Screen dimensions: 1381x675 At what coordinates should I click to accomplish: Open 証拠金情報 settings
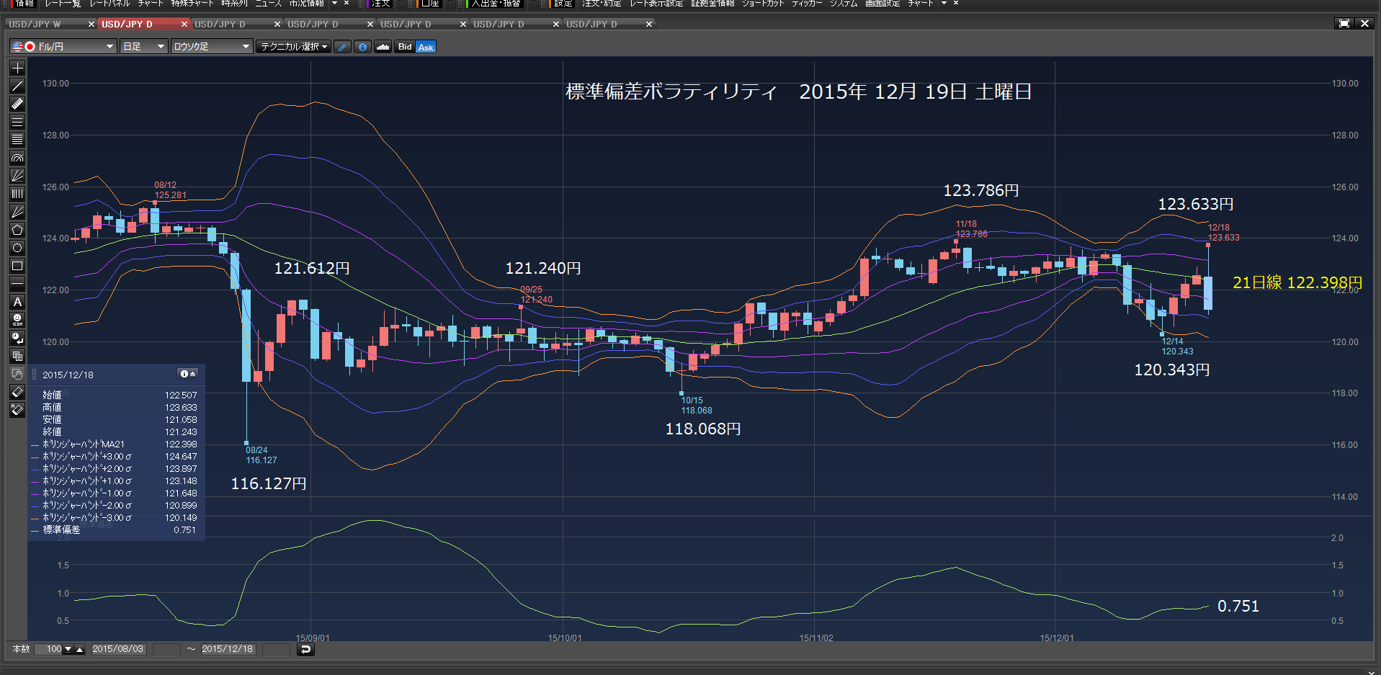(712, 4)
